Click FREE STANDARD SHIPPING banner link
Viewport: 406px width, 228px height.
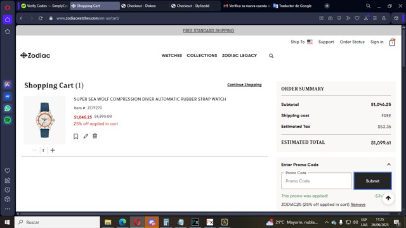pyautogui.click(x=209, y=30)
